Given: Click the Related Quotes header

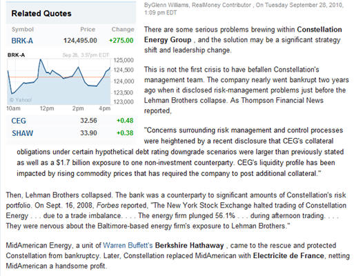Looking at the screenshot, I should tap(41, 13).
